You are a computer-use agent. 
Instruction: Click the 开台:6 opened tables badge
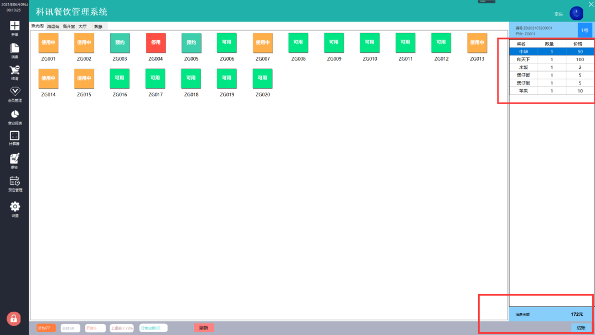point(95,328)
